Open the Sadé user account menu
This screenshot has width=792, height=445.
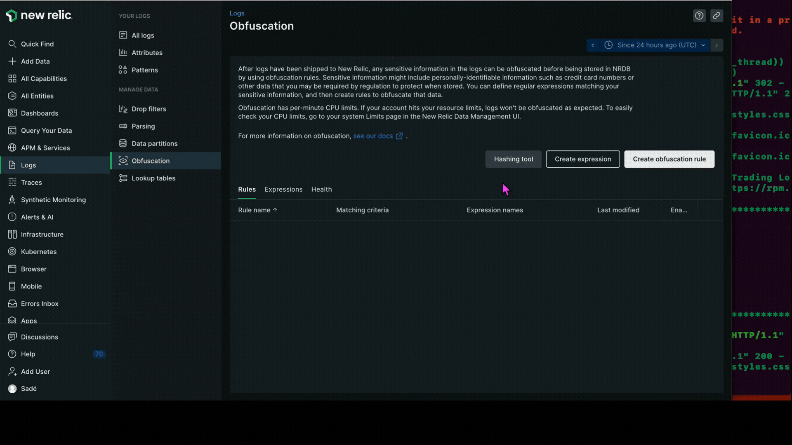(x=28, y=389)
